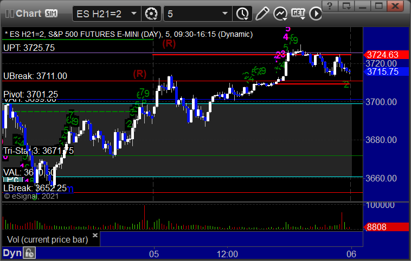This screenshot has width=411, height=261.
Task: Click the (R) marker near UBreak line
Action: pos(139,74)
